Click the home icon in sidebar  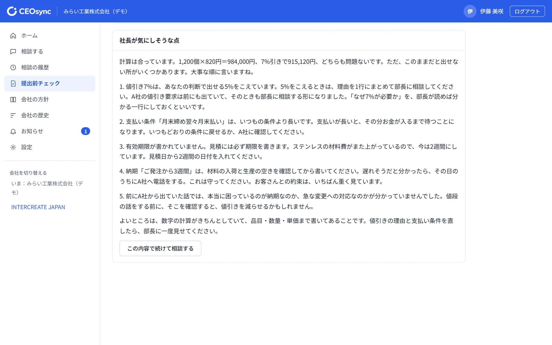[x=13, y=36]
